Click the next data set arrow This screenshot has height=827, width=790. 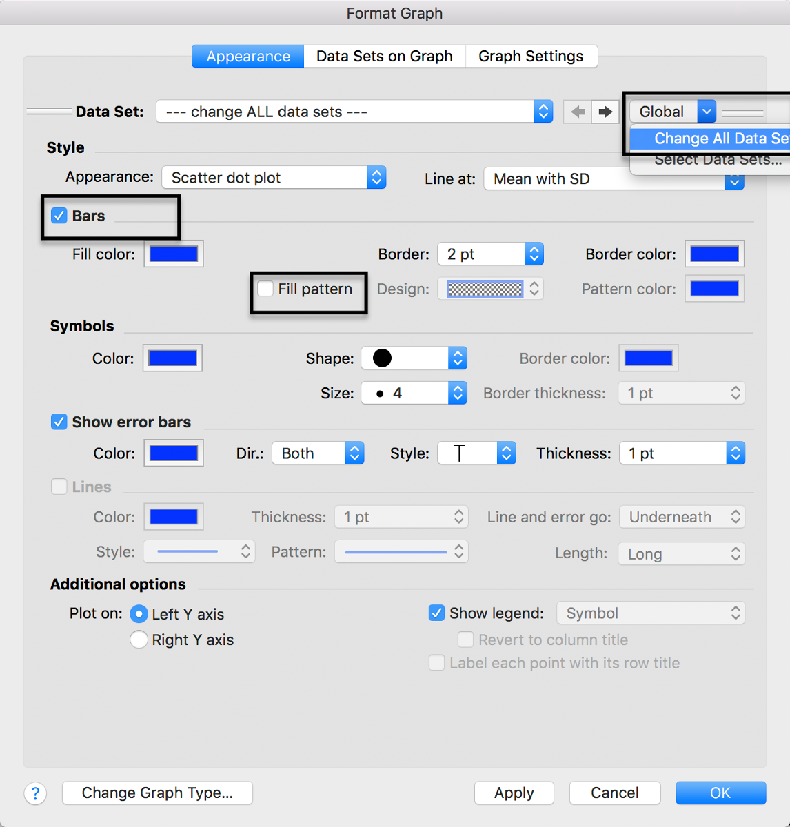[605, 111]
